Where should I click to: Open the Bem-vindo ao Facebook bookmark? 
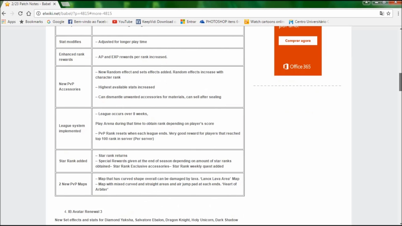tap(88, 22)
